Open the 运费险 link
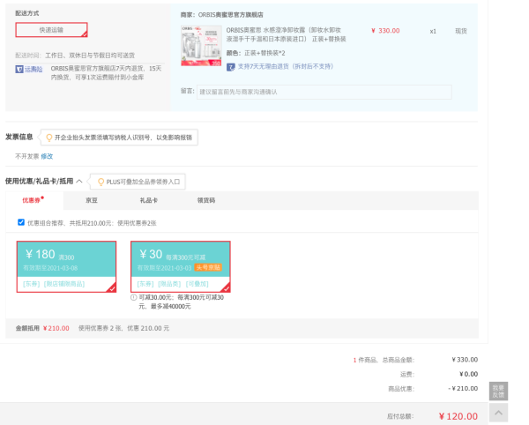Image resolution: width=529 pixels, height=425 pixels. click(34, 69)
